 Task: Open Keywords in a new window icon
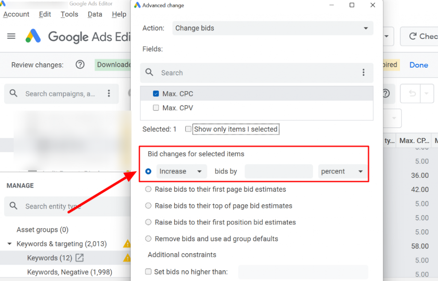[x=80, y=257]
